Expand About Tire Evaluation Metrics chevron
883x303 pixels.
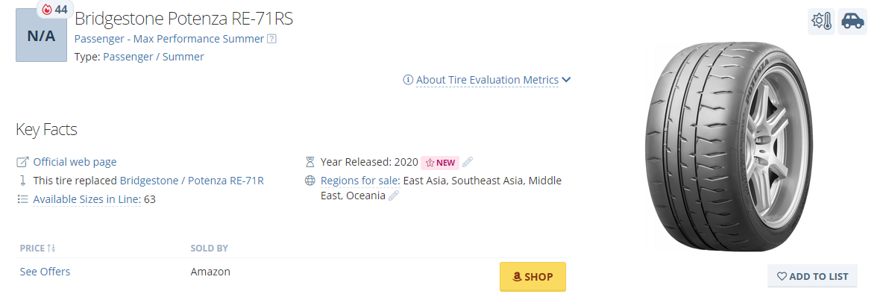point(566,80)
